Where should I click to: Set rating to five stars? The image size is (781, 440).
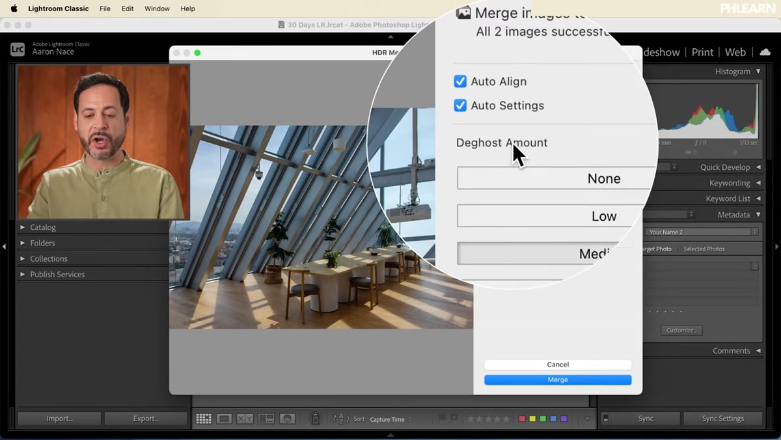pos(506,419)
